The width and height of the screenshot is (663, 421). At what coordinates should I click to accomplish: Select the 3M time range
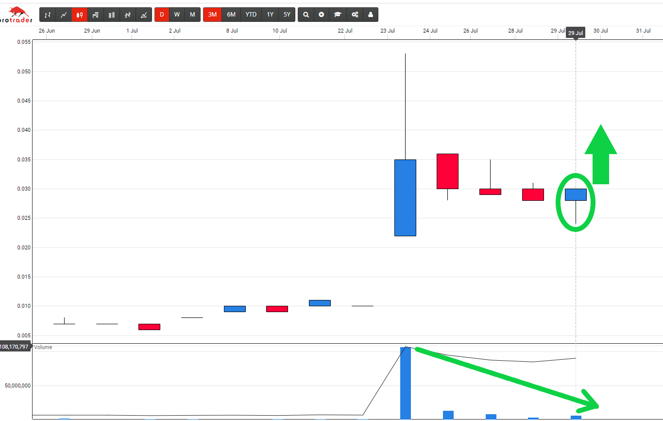click(212, 15)
